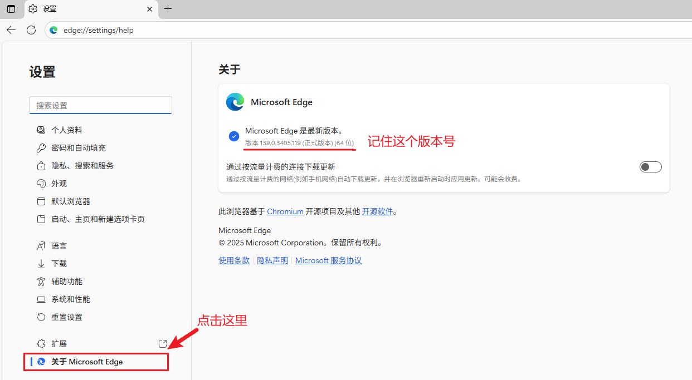Click the download arrow icon for 下载
This screenshot has width=692, height=380.
[x=41, y=264]
